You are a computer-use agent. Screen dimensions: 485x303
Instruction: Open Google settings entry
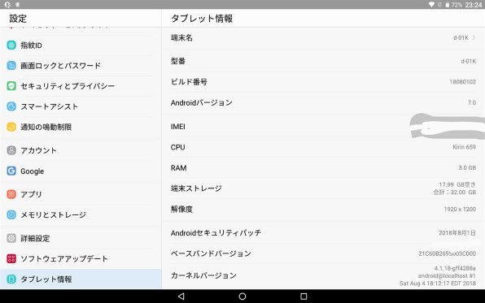(81, 171)
